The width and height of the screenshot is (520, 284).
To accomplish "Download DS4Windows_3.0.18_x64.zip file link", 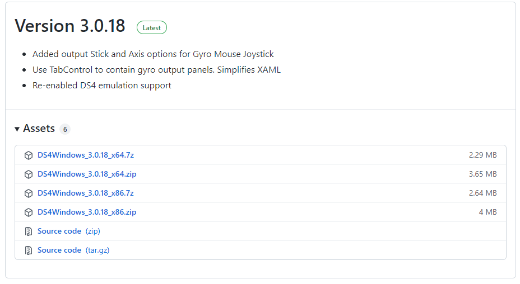I will coord(87,174).
